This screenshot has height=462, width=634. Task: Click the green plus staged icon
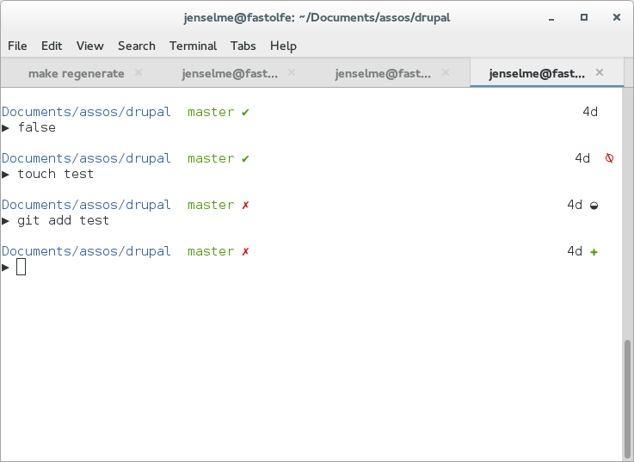point(594,252)
